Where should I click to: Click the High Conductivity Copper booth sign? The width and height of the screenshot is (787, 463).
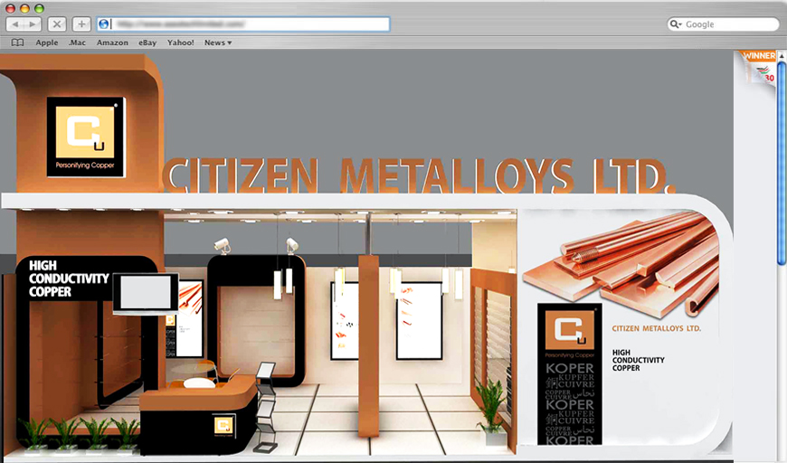pos(68,279)
